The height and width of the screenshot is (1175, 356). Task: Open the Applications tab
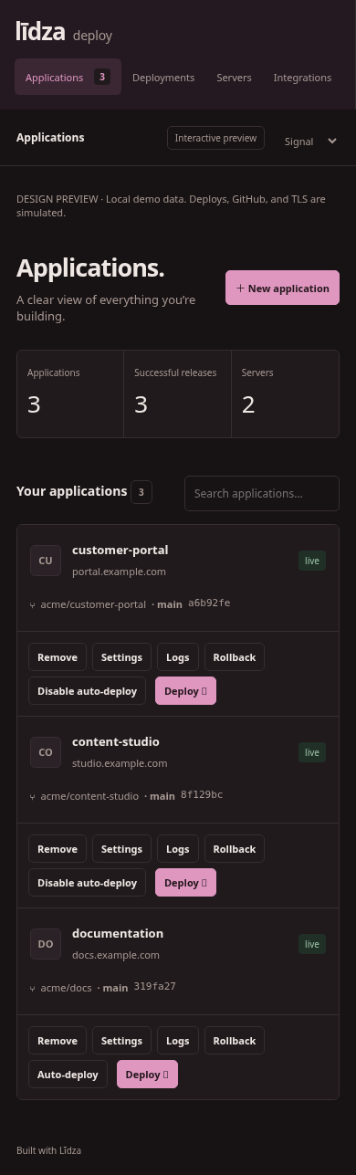click(68, 78)
